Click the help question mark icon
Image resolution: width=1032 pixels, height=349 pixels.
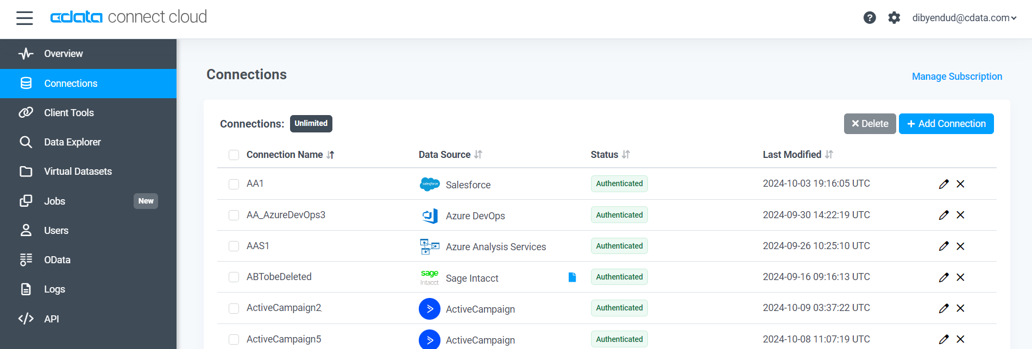(870, 18)
